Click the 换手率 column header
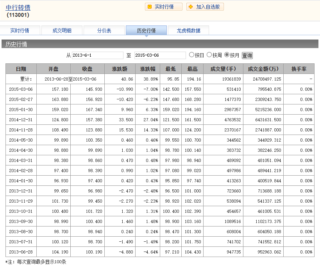Viewport: 320px width, 266px height. pos(299,69)
